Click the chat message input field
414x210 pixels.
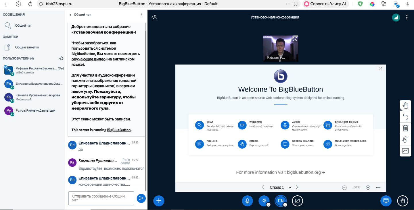click(101, 198)
